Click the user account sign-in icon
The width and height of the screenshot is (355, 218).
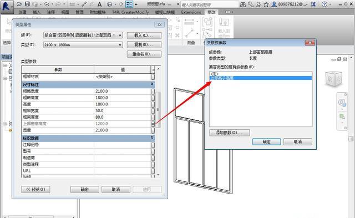pos(274,4)
